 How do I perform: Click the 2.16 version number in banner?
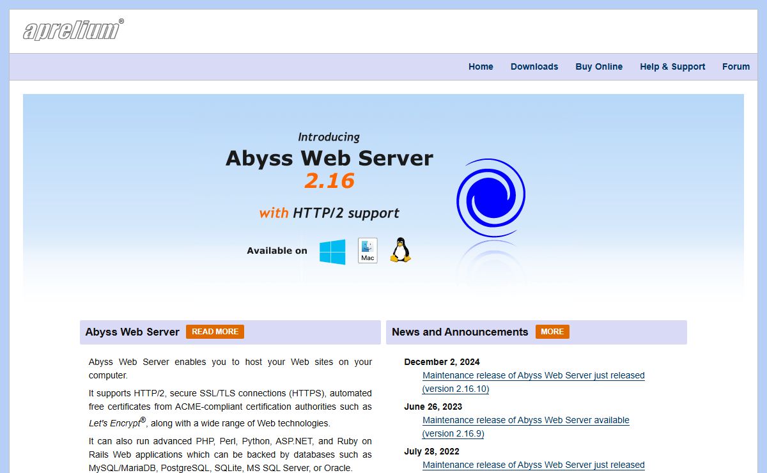329,181
